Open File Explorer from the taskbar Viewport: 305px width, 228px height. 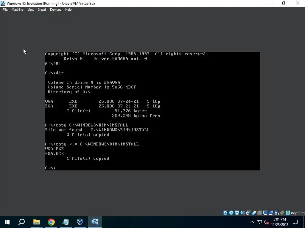click(36, 222)
